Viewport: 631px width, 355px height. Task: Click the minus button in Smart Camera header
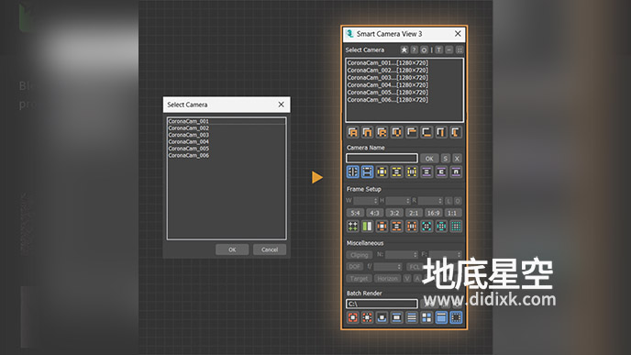click(449, 50)
